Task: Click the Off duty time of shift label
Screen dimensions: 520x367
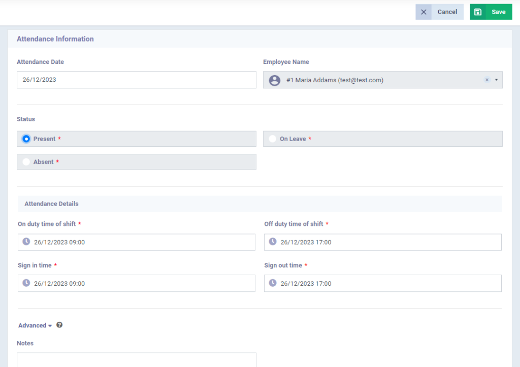Action: click(x=294, y=224)
